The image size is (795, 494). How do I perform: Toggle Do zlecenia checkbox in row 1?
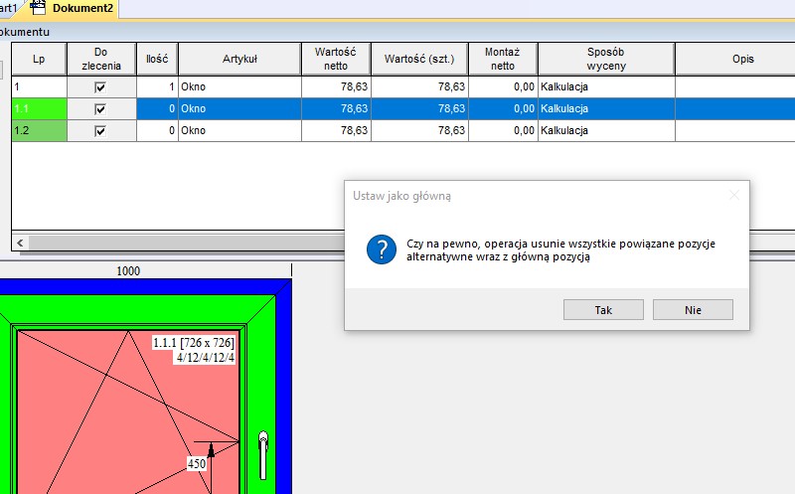click(x=100, y=87)
